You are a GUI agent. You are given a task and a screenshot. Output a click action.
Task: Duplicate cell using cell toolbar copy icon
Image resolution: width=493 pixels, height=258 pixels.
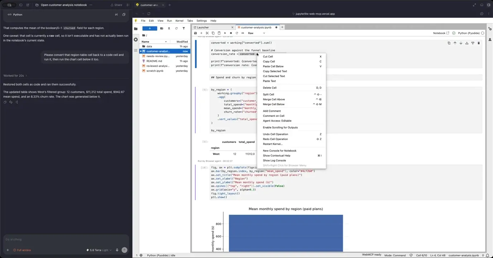tap(449, 43)
